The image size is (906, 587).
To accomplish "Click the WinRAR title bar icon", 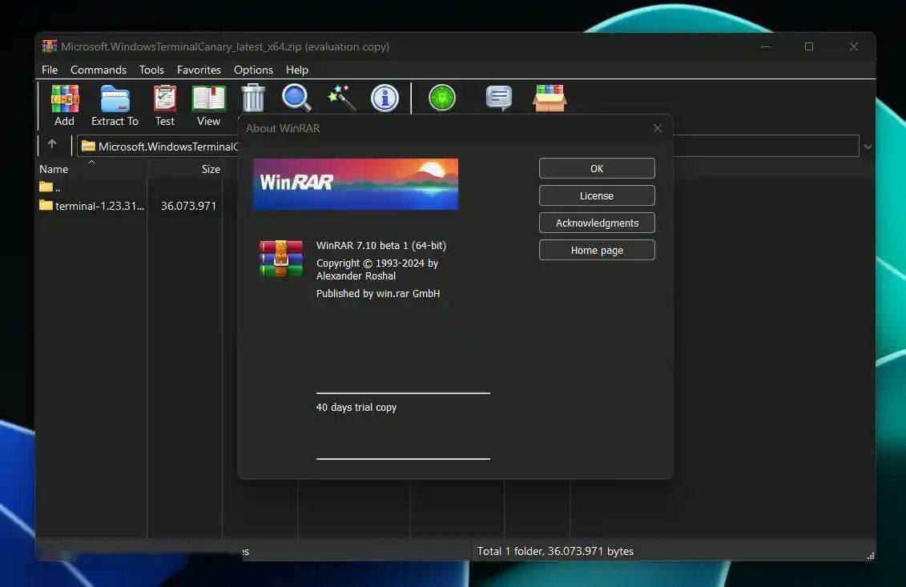I will coord(49,46).
